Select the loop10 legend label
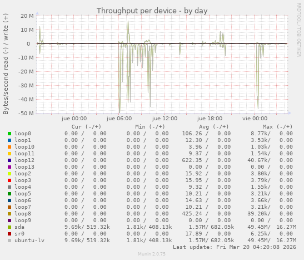The image size is (304, 260). point(24,147)
